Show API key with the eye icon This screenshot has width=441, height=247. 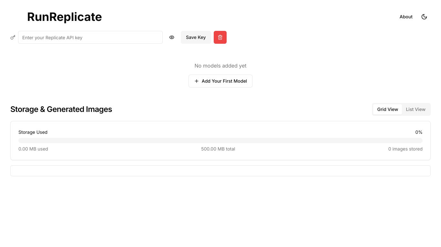[x=172, y=37]
